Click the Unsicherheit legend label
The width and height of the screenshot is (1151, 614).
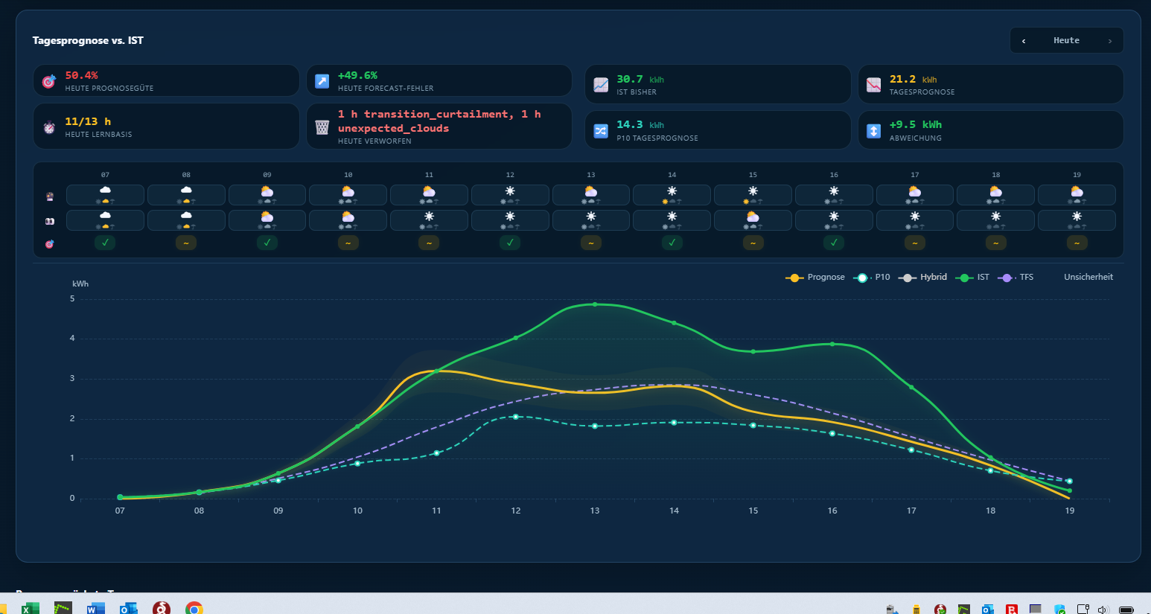(1088, 277)
